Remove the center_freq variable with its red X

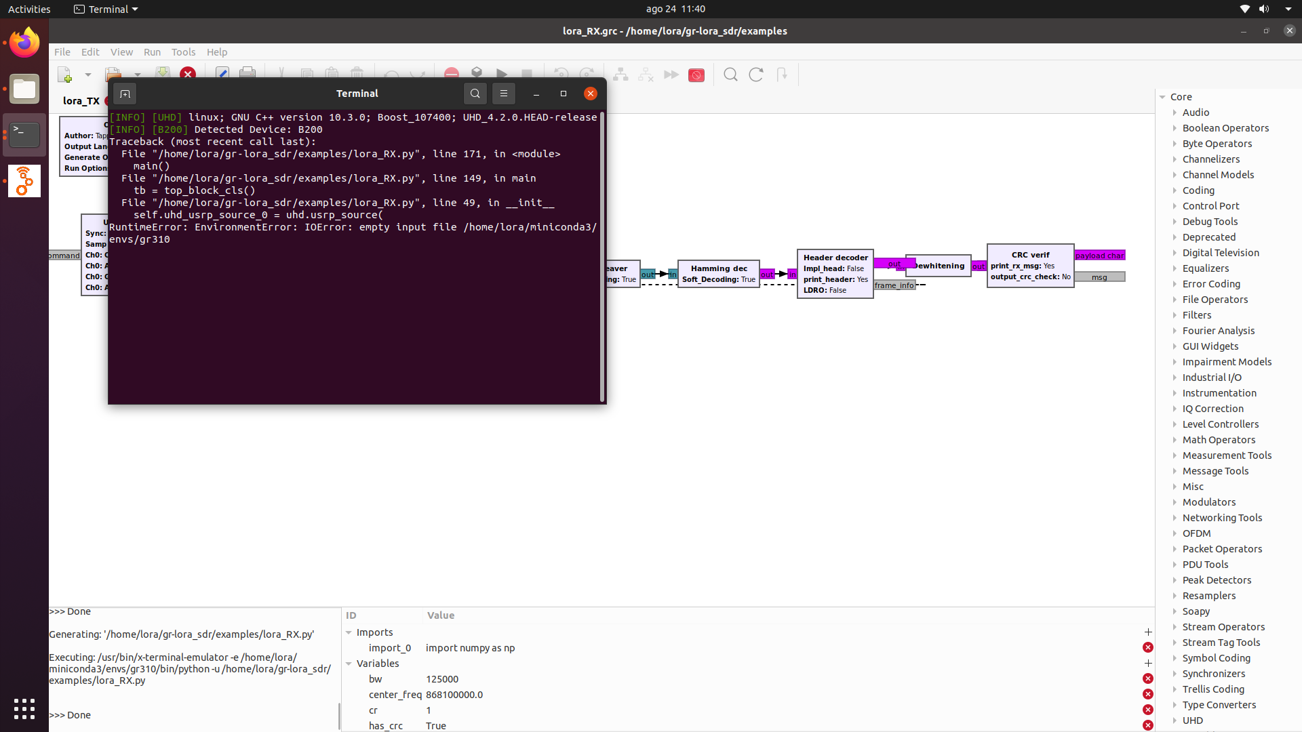pyautogui.click(x=1148, y=694)
